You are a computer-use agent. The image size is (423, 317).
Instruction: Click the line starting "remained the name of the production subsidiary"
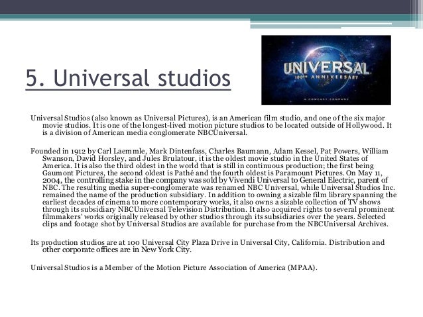pyautogui.click(x=219, y=195)
